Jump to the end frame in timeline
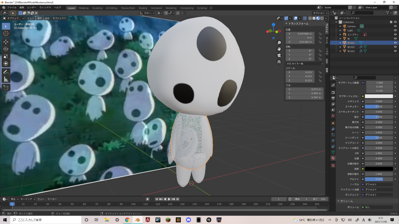This screenshot has height=224, width=399. pos(178,199)
